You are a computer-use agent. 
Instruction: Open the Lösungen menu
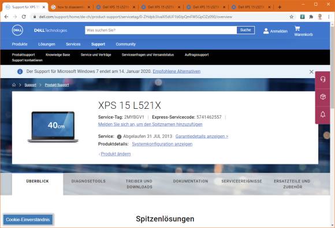pyautogui.click(x=47, y=44)
